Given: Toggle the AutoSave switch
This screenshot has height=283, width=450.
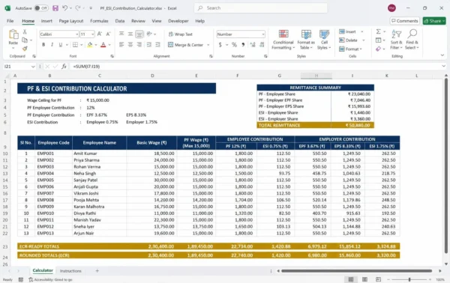Looking at the screenshot, I should pos(41,8).
